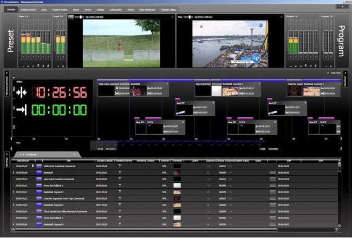Click transition T icon in Basketball row
352x238 pixels.
tap(119, 172)
